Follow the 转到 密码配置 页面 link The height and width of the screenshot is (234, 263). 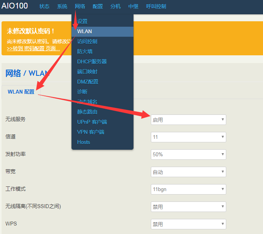tap(33, 49)
